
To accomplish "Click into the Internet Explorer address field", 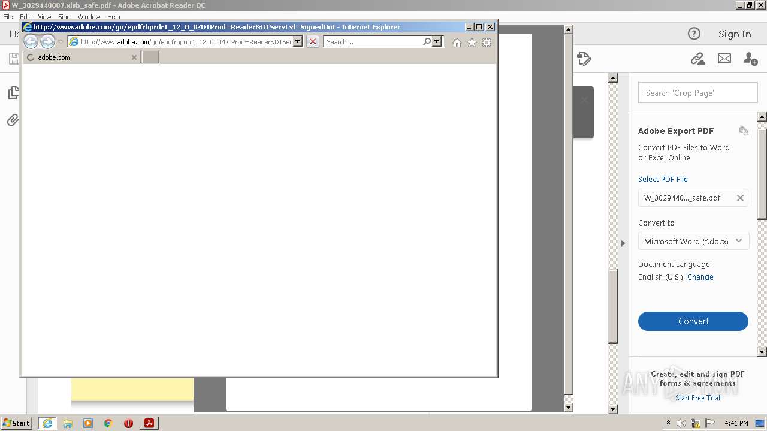I will 185,41.
